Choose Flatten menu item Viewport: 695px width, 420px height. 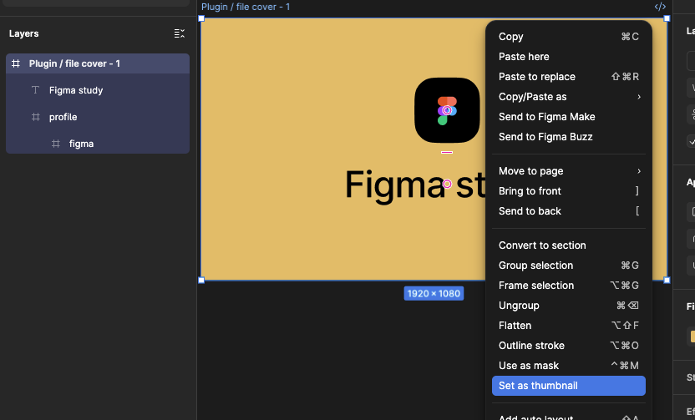point(569,325)
